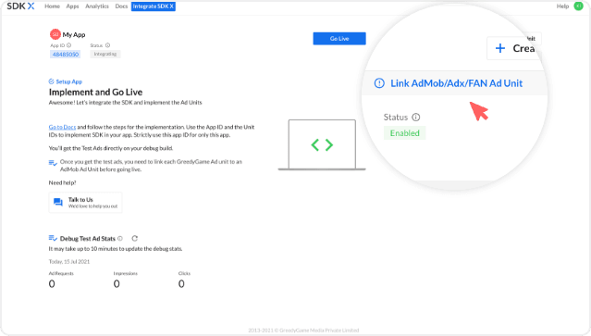Image resolution: width=591 pixels, height=336 pixels.
Task: Click the Debug Test Ad Stats checklist icon
Action: tap(53, 238)
